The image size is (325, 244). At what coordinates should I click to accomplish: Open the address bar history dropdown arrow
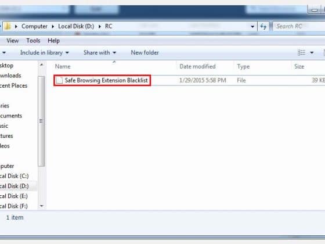point(252,27)
